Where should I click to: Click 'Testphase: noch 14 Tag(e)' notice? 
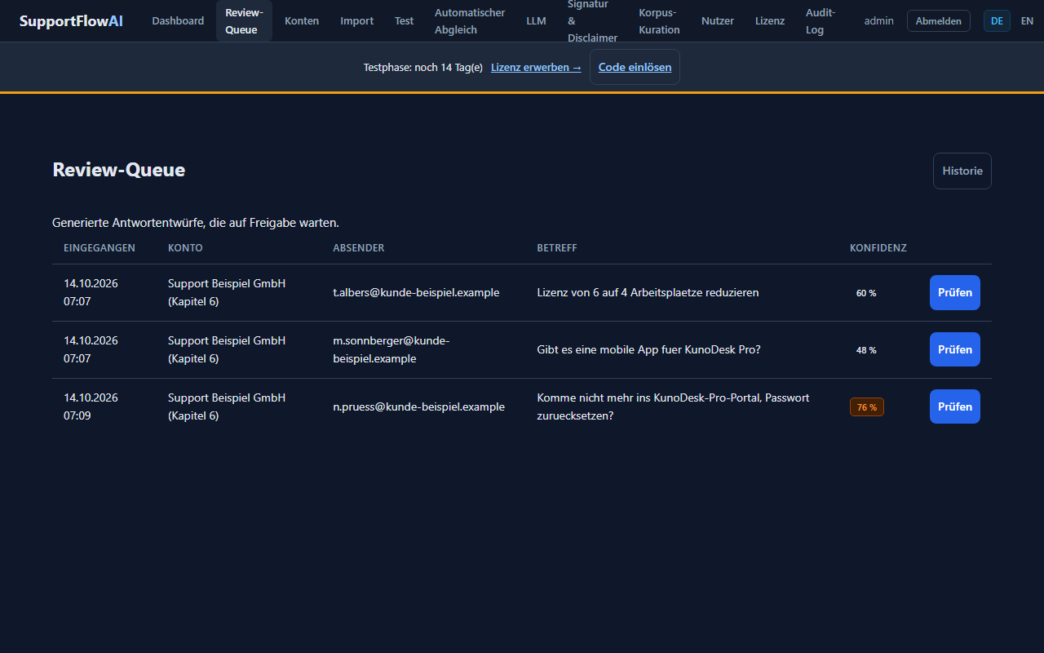click(x=423, y=68)
